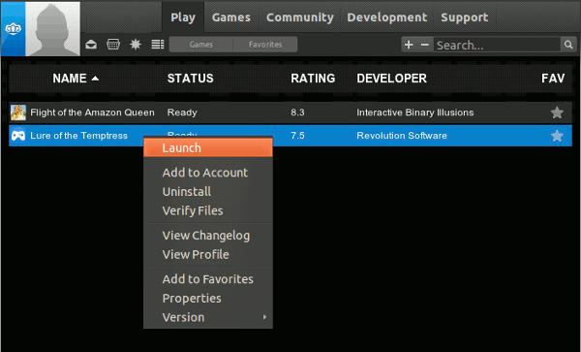Click Flight of the Amazon Queen game icon
Screen dimensions: 581x352
(18, 112)
